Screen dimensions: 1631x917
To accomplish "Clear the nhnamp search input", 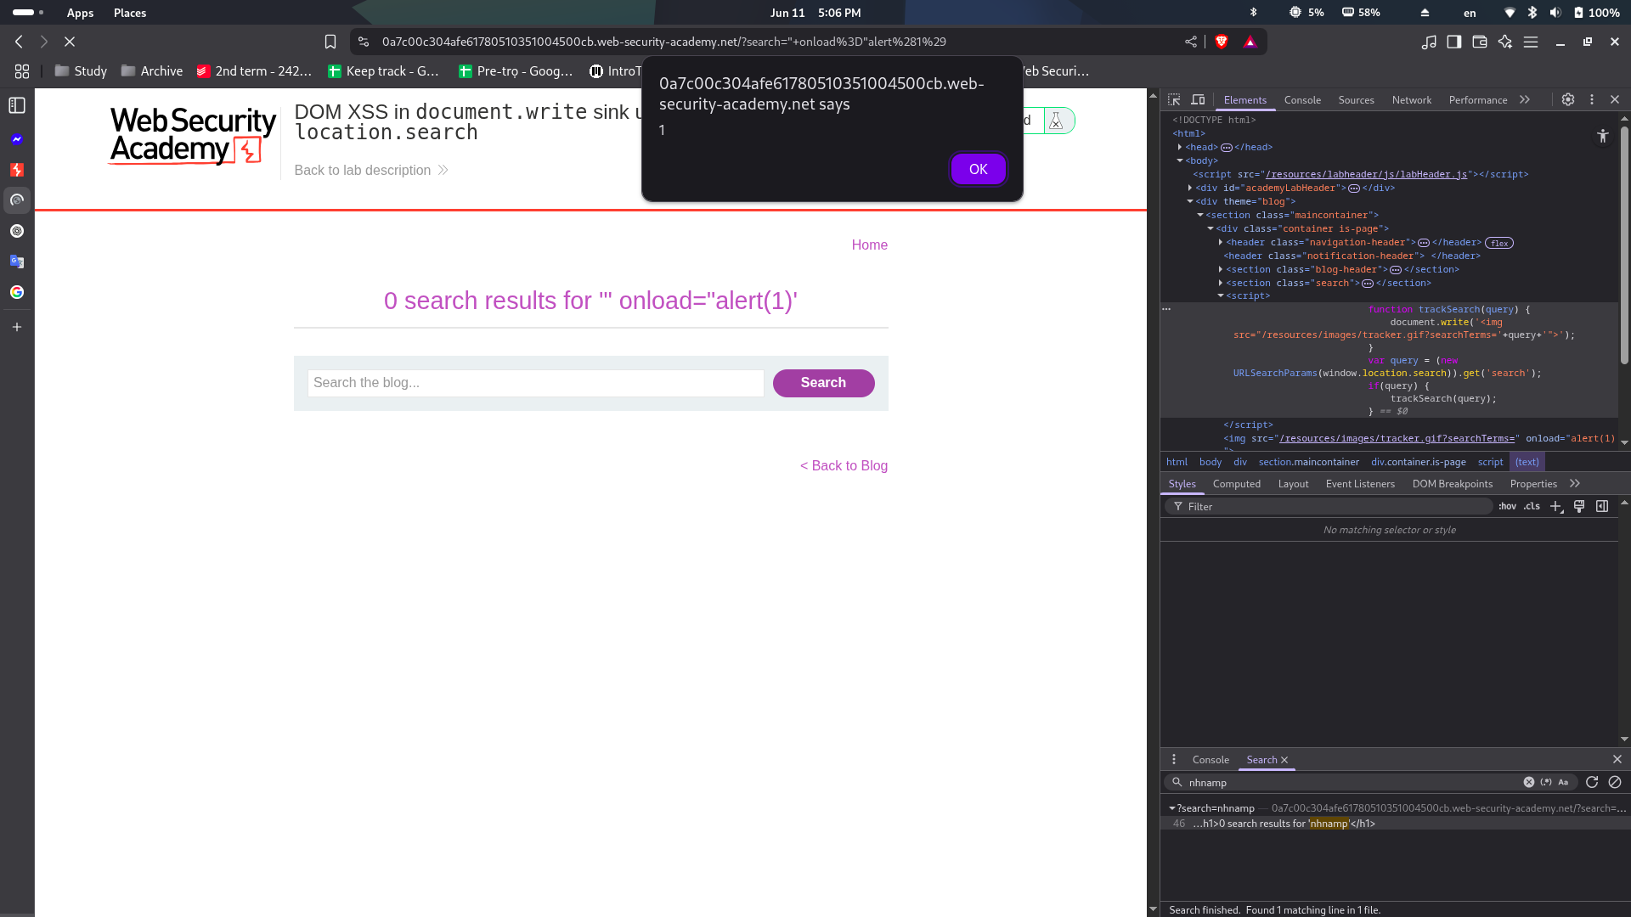I will click(x=1529, y=782).
